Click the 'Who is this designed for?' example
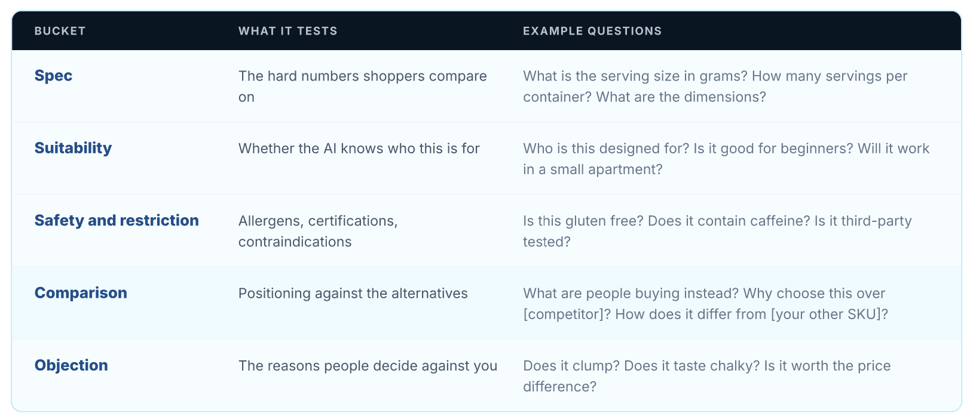Image resolution: width=973 pixels, height=420 pixels. (606, 149)
